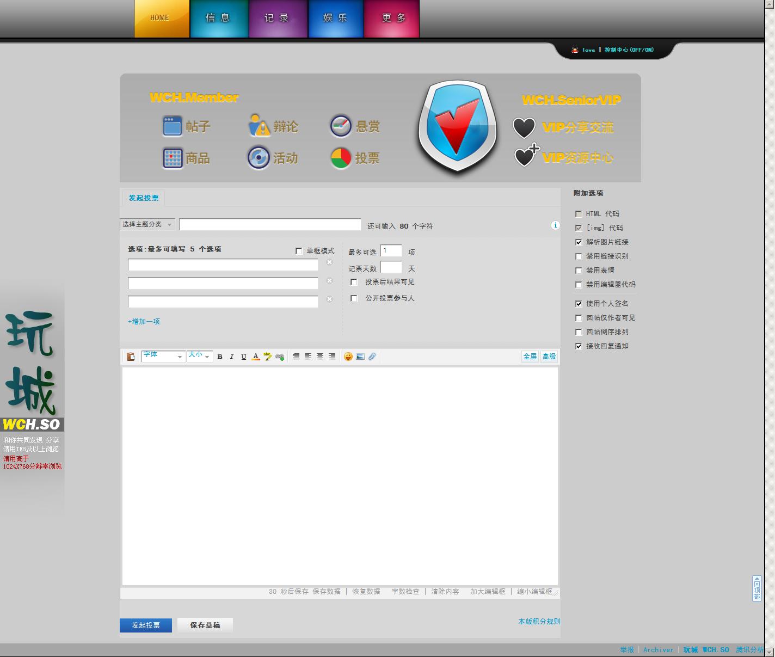Open the smiley emoticon picker
The width and height of the screenshot is (775, 657).
[x=348, y=357]
